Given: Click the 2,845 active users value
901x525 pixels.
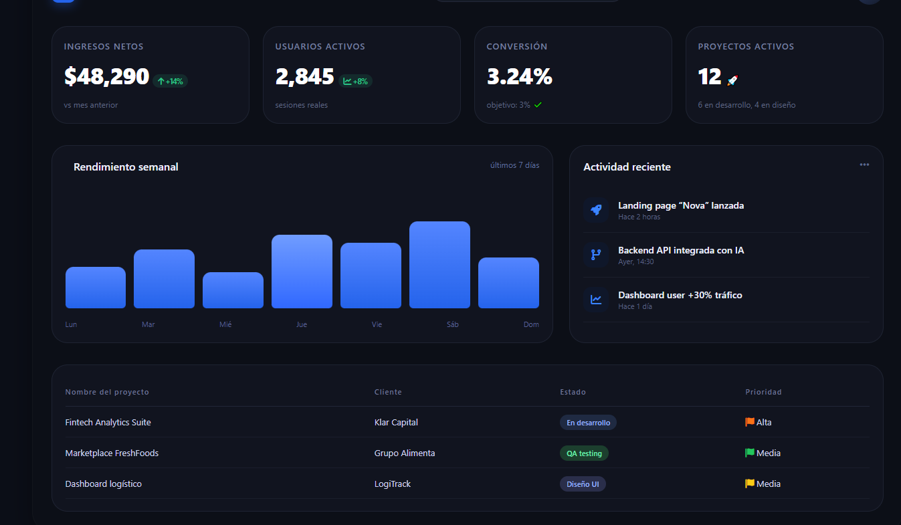Looking at the screenshot, I should [304, 77].
